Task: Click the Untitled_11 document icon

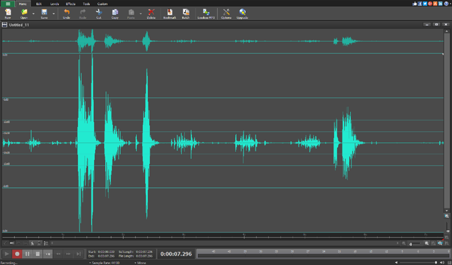Action: tap(5, 25)
